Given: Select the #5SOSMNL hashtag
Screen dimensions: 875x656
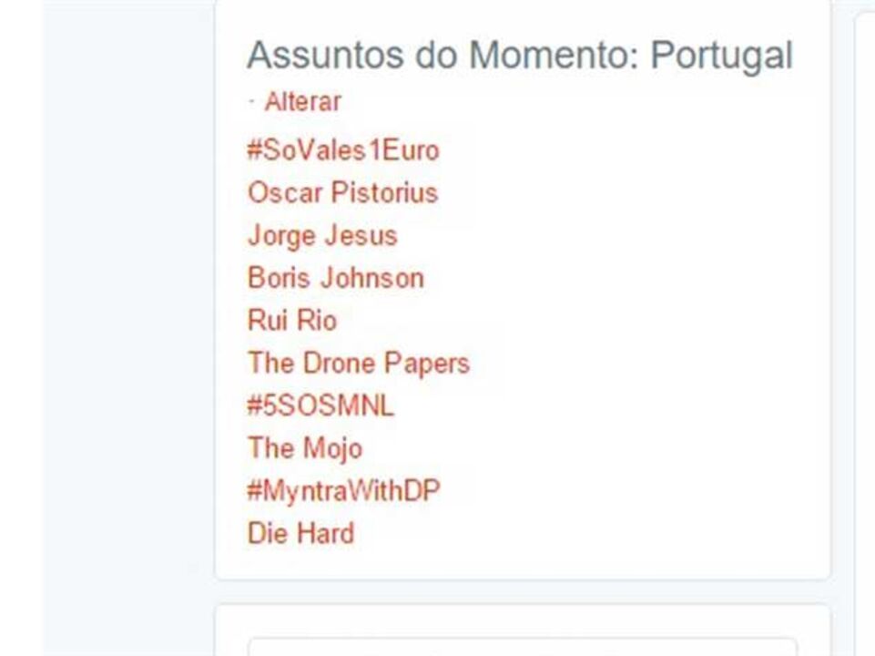Looking at the screenshot, I should pyautogui.click(x=320, y=405).
